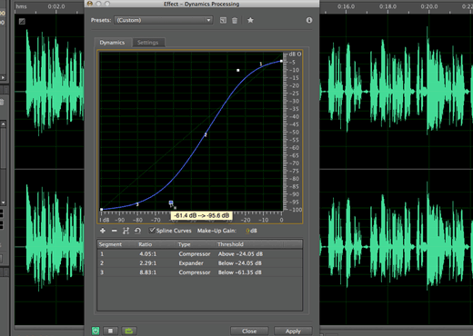The height and width of the screenshot is (336, 473).
Task: Select segment 3 row with ratio 8.83:1
Action: tap(199, 272)
